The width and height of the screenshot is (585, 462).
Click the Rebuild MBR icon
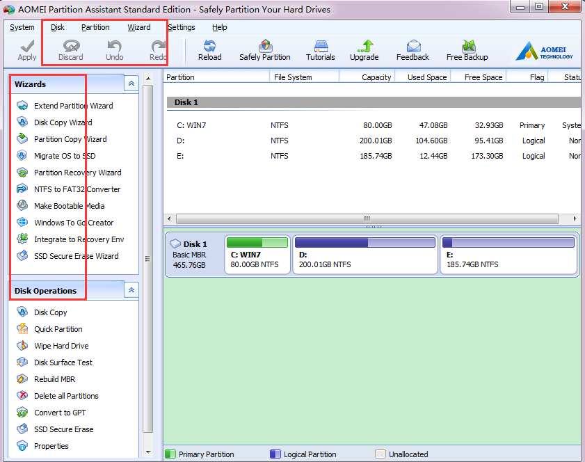coord(22,379)
